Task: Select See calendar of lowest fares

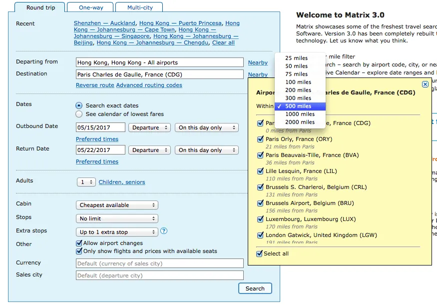Action: click(79, 114)
